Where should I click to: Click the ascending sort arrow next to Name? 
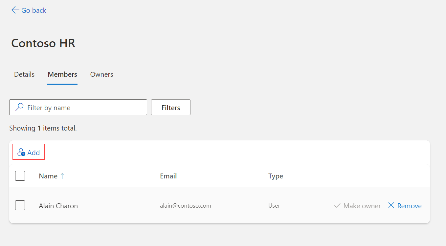61,176
